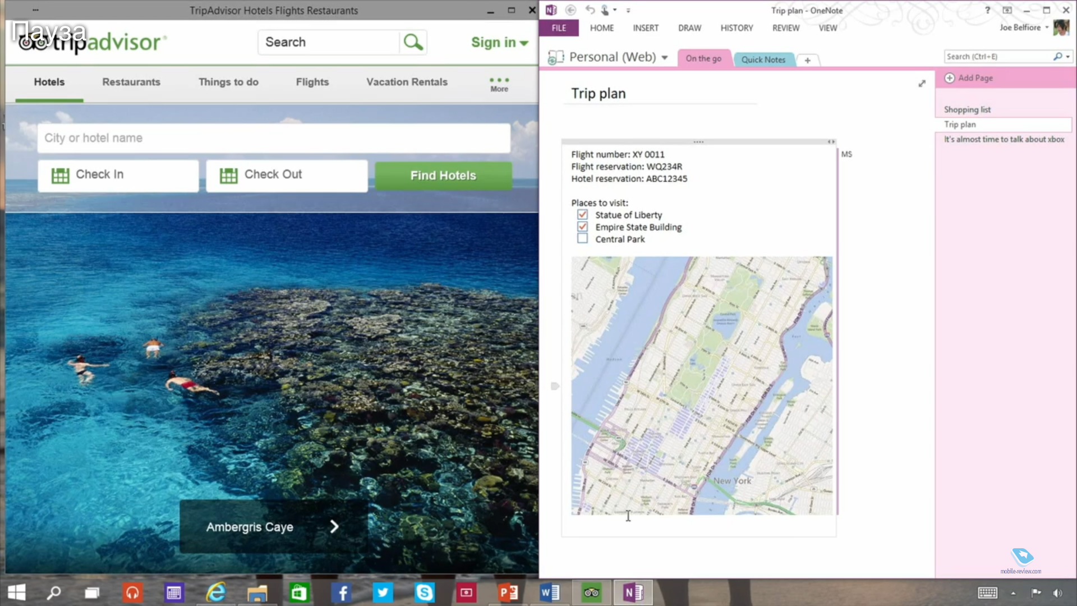
Task: Open the Shopping list page
Action: pyautogui.click(x=967, y=109)
